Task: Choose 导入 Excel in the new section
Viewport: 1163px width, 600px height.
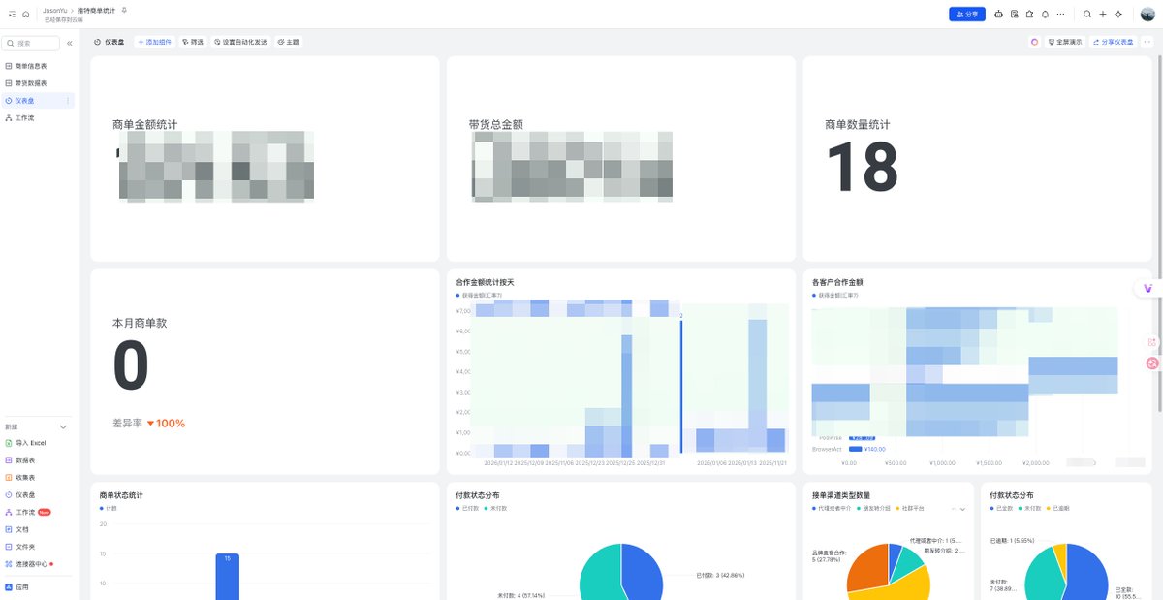Action: click(x=25, y=442)
